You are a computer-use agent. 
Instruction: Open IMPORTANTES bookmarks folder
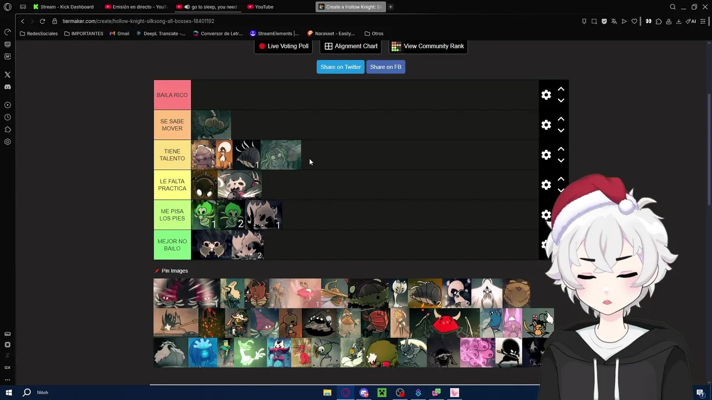83,33
